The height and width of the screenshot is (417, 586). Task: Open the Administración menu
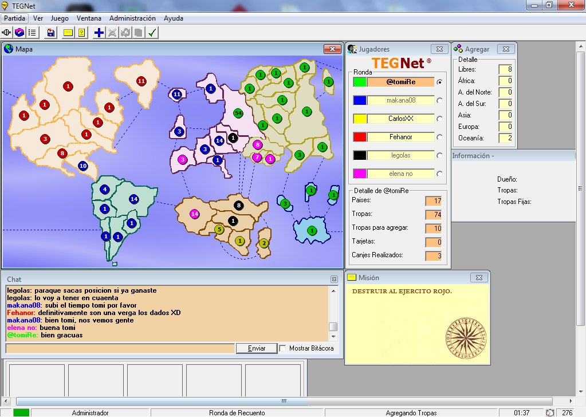click(132, 18)
